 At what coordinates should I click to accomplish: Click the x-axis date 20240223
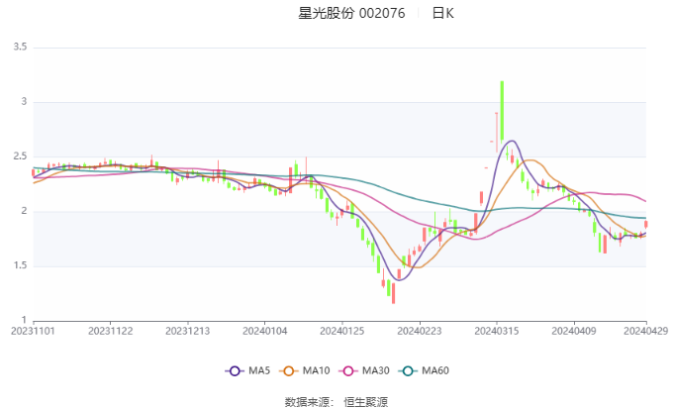(420, 331)
